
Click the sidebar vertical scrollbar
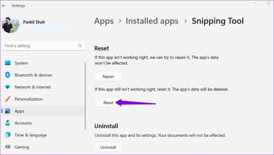click(85, 95)
